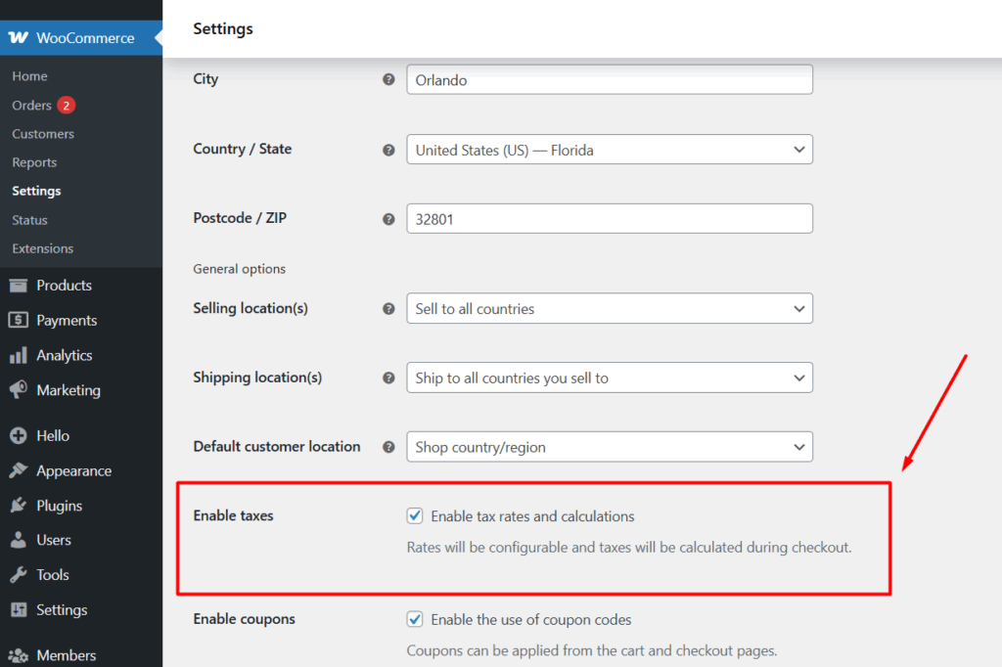The height and width of the screenshot is (667, 1002).
Task: Expand the Selling location(s) dropdown
Action: click(x=609, y=308)
